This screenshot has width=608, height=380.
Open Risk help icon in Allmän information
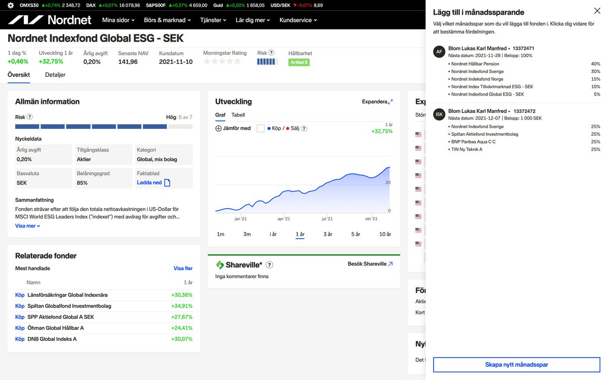click(x=29, y=117)
